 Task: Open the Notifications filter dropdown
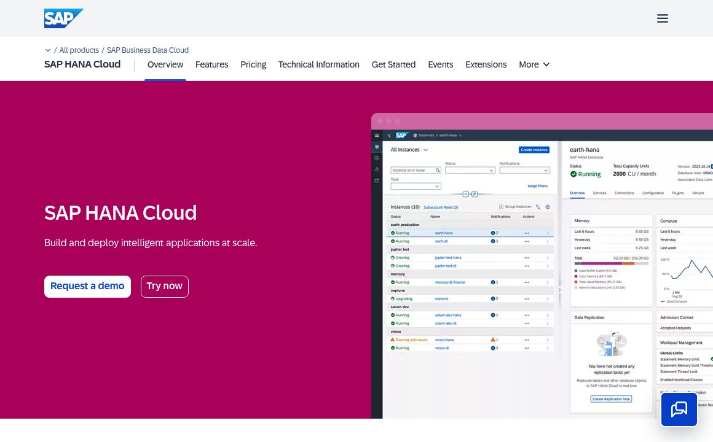pyautogui.click(x=546, y=170)
